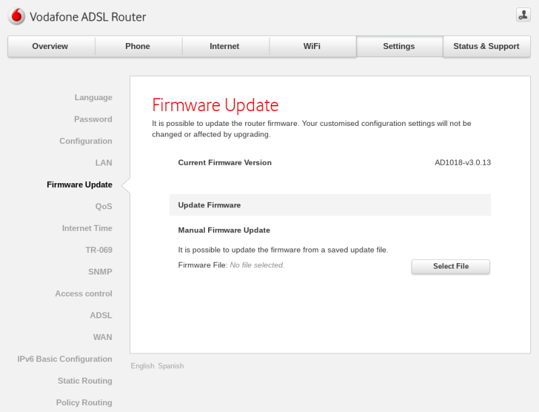This screenshot has height=412, width=539.
Task: Open the LAN configuration page
Action: [x=103, y=163]
